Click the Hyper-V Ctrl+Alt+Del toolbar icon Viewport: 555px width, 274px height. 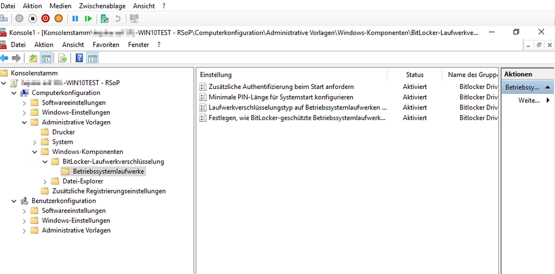[x=4, y=18]
